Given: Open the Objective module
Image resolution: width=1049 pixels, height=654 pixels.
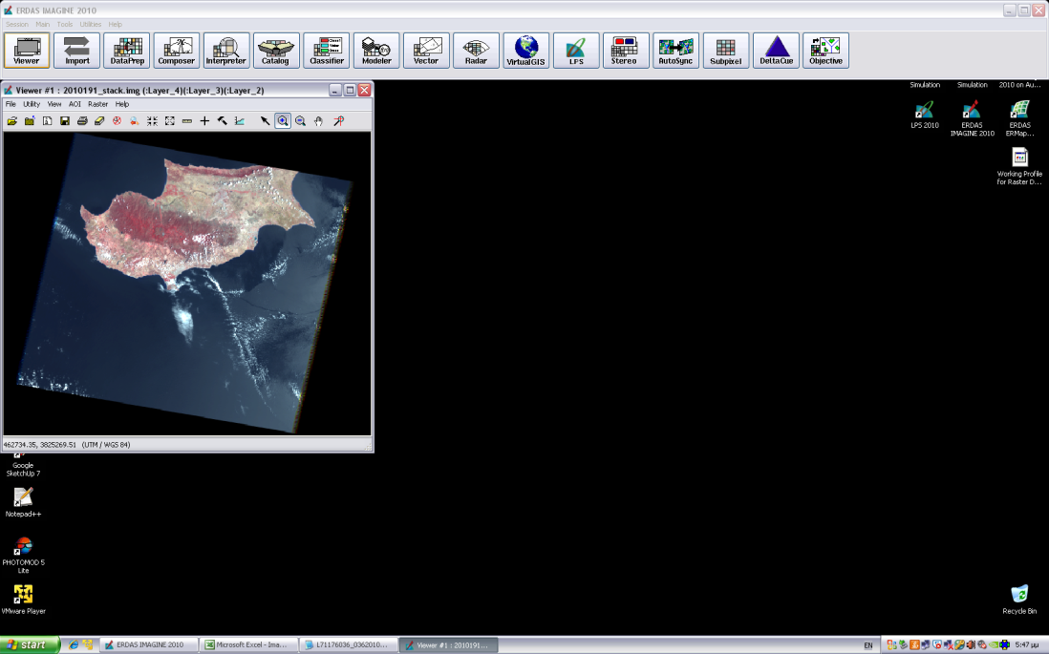Looking at the screenshot, I should (825, 51).
